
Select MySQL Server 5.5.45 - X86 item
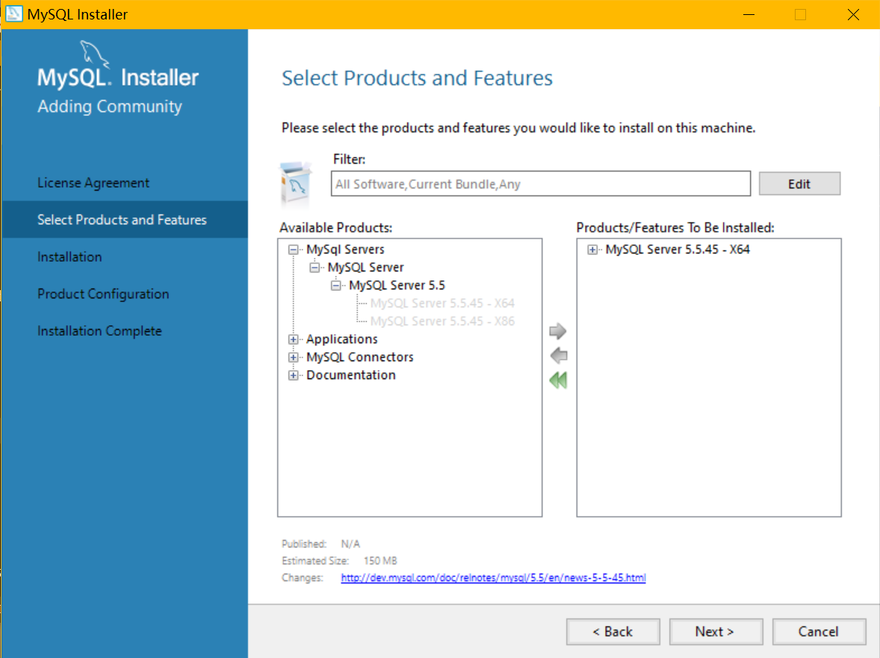[442, 322]
